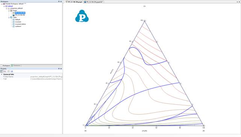The height and width of the screenshot is (137, 241).
Task: Switch to the Databases tab at panel bottom
Action: click(16, 65)
